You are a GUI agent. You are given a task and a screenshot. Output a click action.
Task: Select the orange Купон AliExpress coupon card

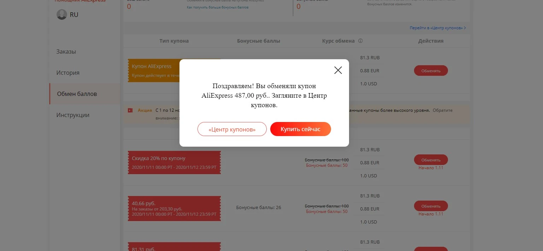(x=154, y=71)
